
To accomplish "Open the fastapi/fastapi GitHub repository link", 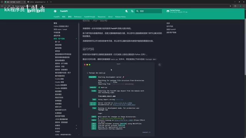I will (177, 11).
